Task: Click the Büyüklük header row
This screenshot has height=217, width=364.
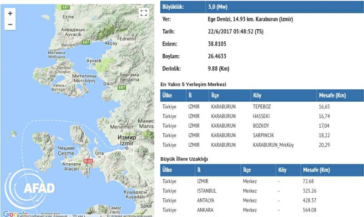Action: (x=261, y=7)
